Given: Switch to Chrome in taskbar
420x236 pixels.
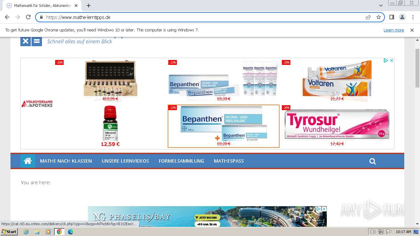Looking at the screenshot, I should click(x=59, y=232).
